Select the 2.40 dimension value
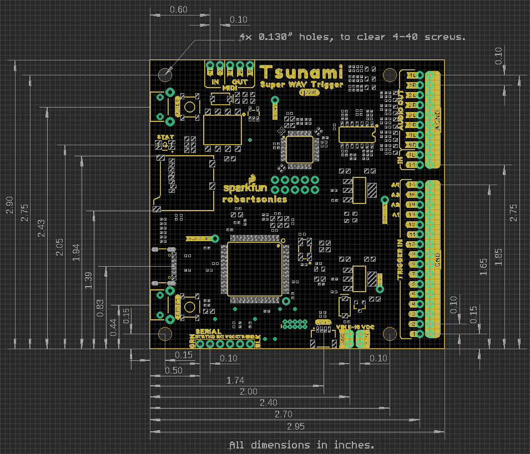The image size is (530, 454). pos(269,402)
